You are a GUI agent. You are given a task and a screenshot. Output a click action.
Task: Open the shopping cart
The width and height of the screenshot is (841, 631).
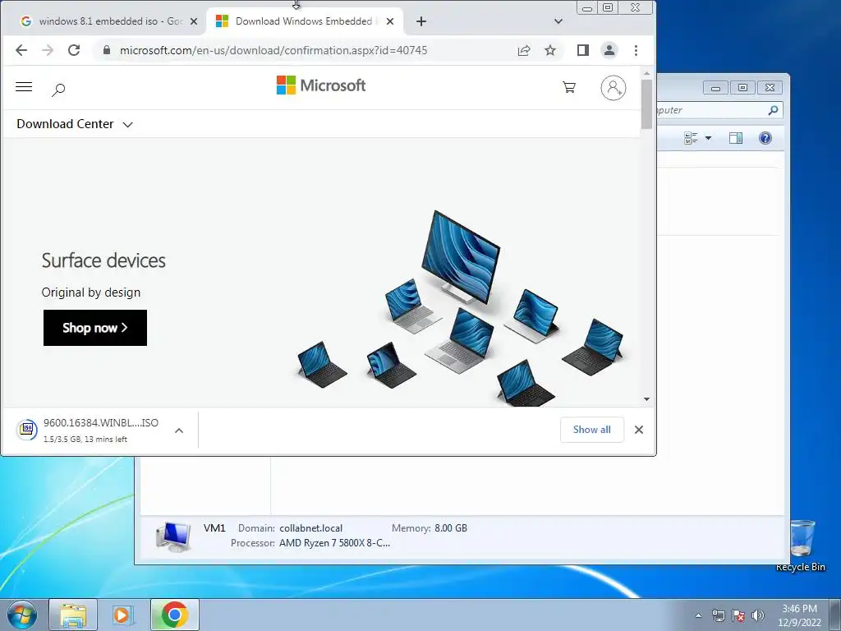tap(569, 87)
